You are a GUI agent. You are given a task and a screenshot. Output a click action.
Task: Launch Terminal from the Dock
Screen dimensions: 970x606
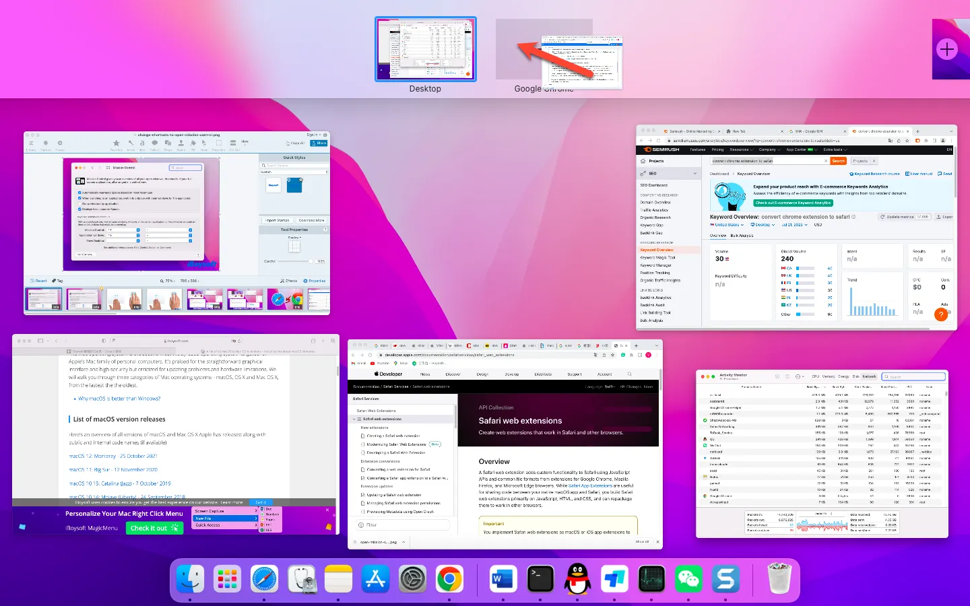[x=540, y=579]
